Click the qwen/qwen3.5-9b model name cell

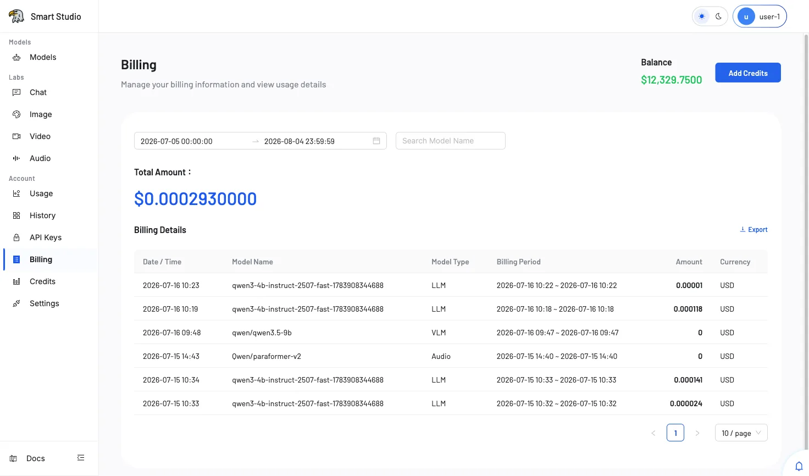click(x=262, y=333)
